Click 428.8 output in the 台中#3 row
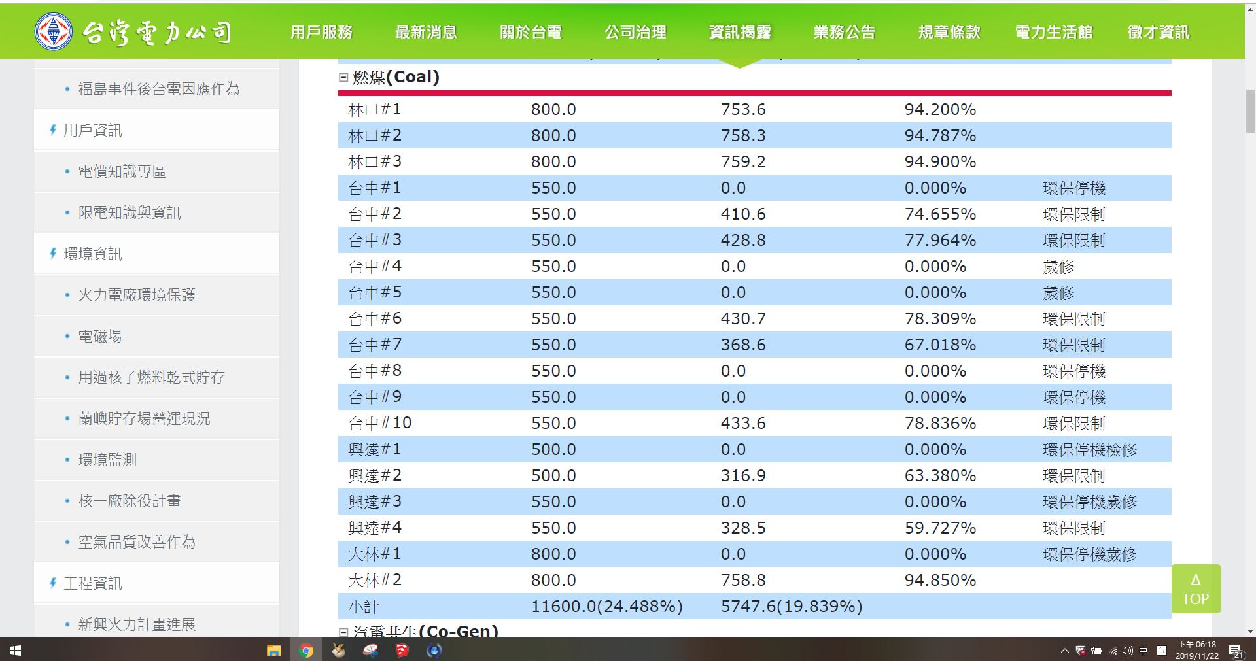This screenshot has height=661, width=1256. coord(743,240)
